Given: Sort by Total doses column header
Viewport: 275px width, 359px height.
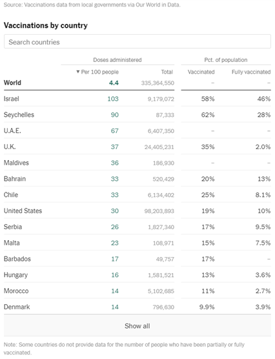Looking at the screenshot, I should pos(167,72).
